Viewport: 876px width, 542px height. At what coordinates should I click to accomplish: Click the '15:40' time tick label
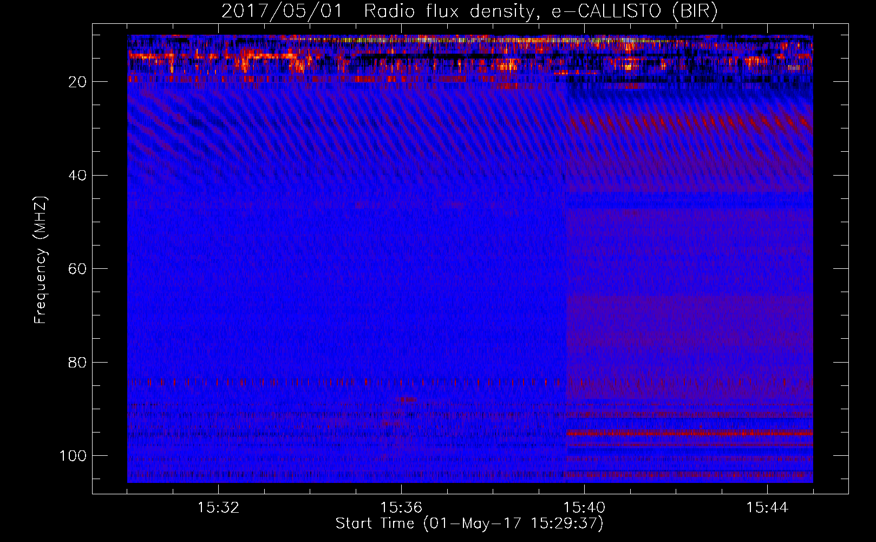584,508
